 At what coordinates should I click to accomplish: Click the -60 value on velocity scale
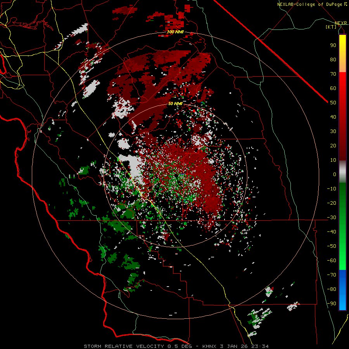[x=332, y=261]
